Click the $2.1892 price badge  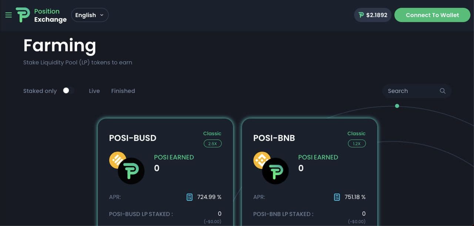[x=373, y=15]
